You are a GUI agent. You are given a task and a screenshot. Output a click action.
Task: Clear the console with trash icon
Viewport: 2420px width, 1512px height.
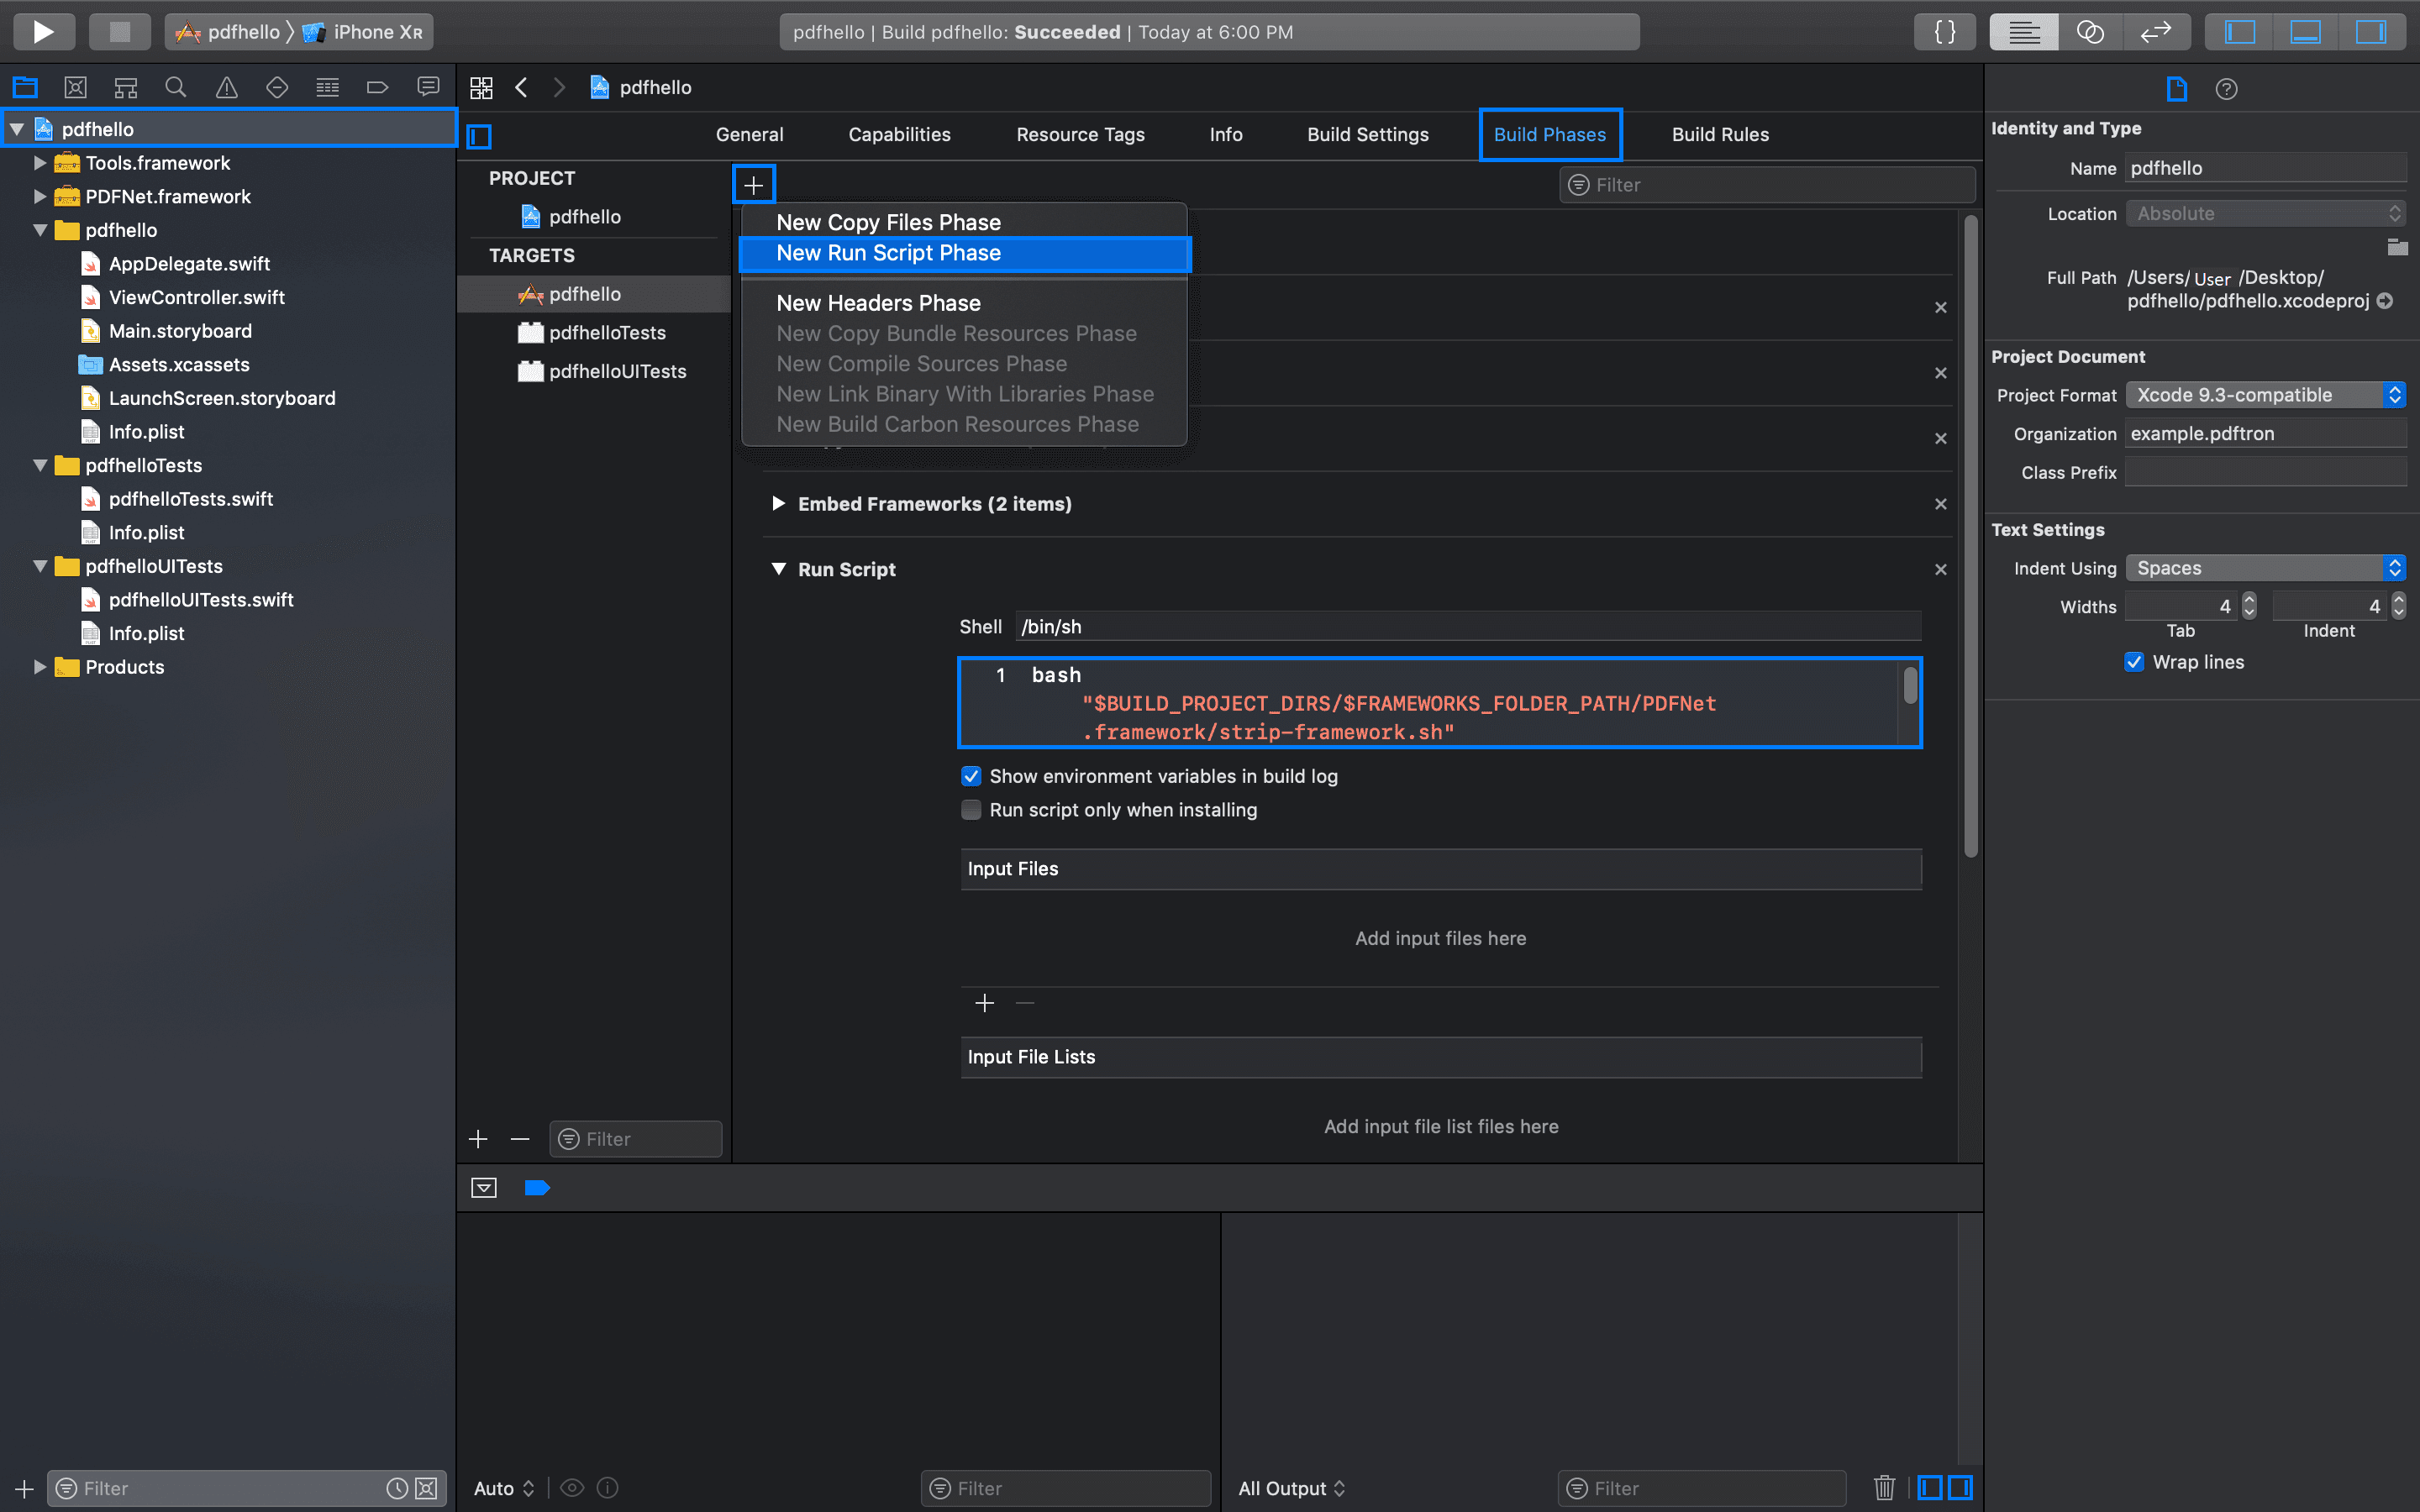point(1884,1488)
